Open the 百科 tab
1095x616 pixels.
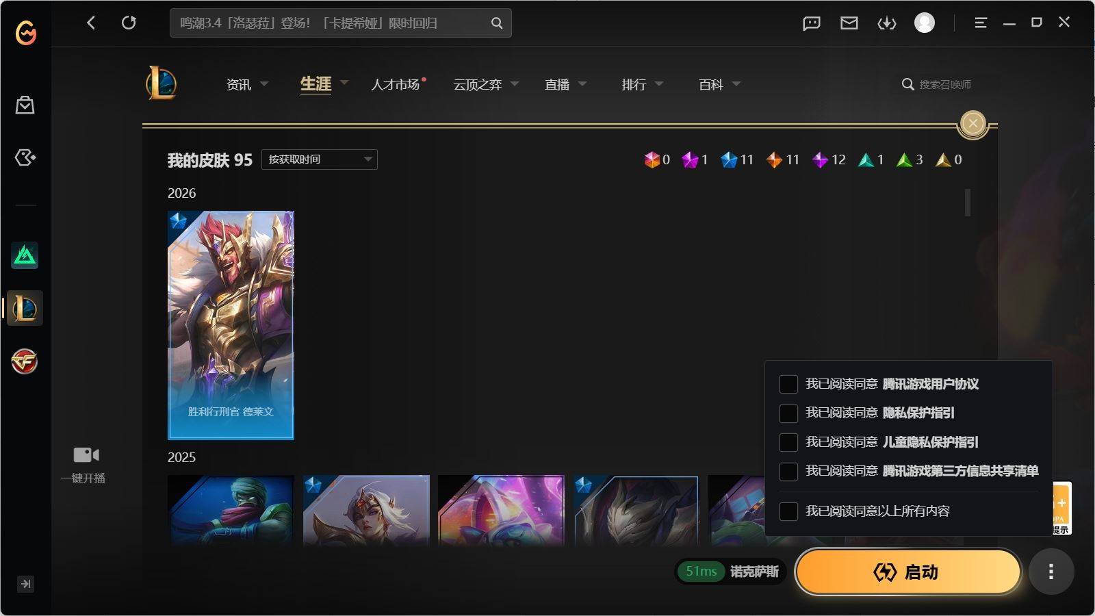click(x=711, y=84)
